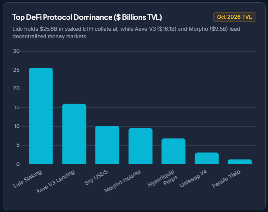
Task: Click the Hyperliquid Perps bar
Action: (174, 151)
